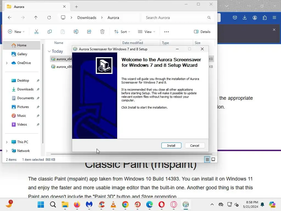This screenshot has height=211, width=281.
Task: Select Downloads in the breadcrumb path
Action: pyautogui.click(x=87, y=18)
